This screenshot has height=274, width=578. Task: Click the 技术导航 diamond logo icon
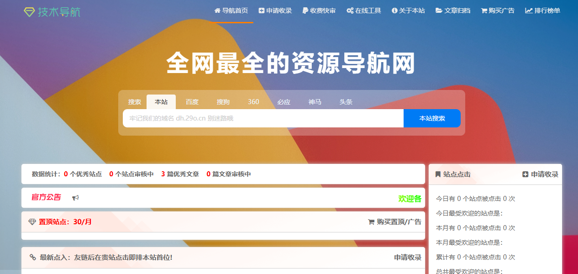(29, 12)
